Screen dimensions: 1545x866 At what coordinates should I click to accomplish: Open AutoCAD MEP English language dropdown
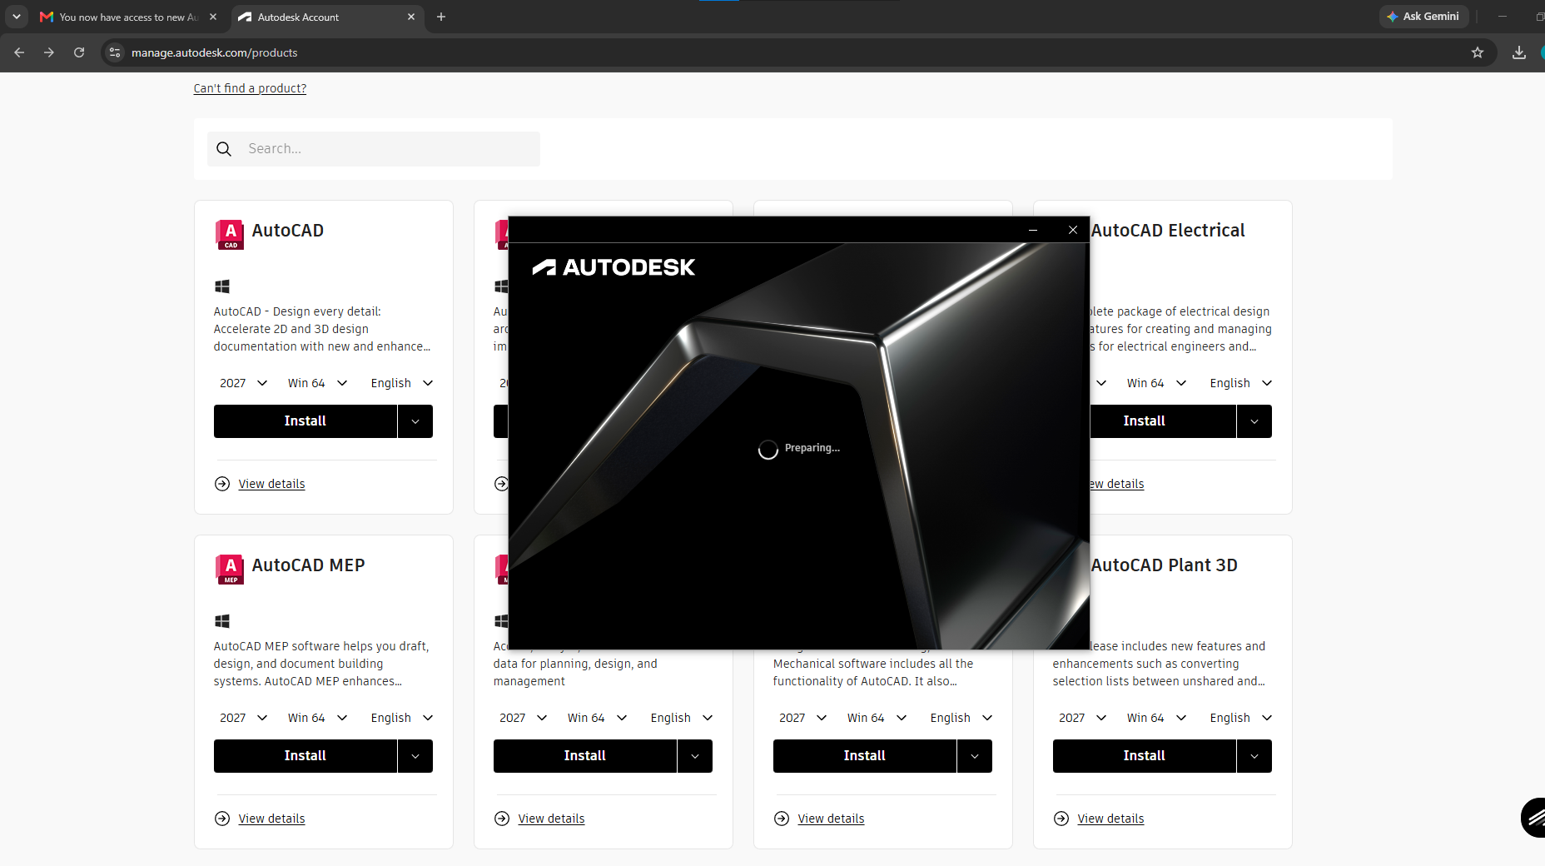click(x=402, y=718)
